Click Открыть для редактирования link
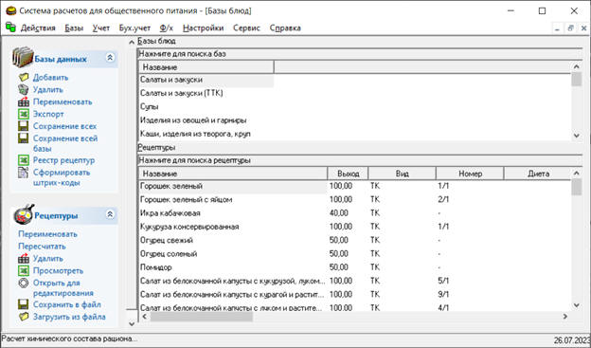 pyautogui.click(x=63, y=287)
